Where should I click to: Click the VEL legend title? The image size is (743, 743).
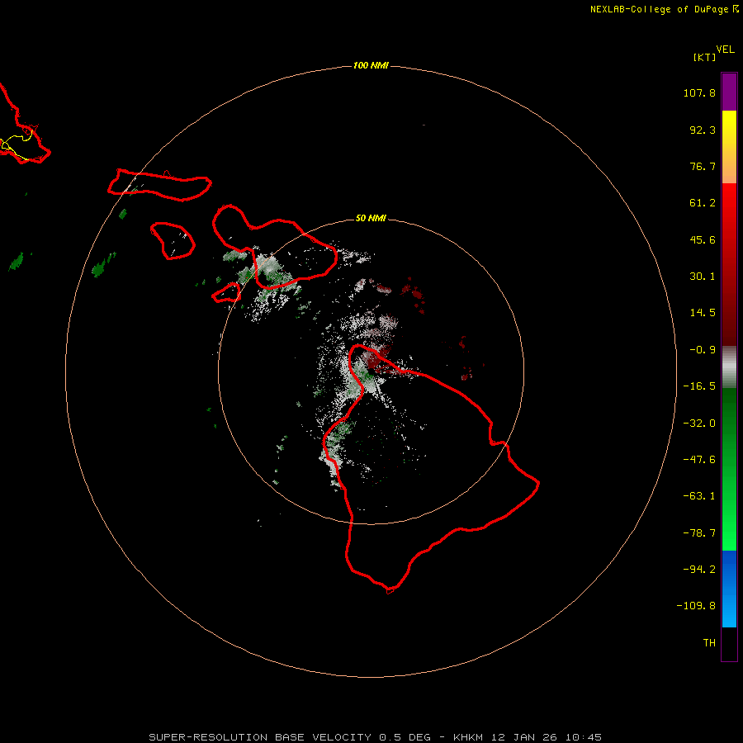pos(726,50)
